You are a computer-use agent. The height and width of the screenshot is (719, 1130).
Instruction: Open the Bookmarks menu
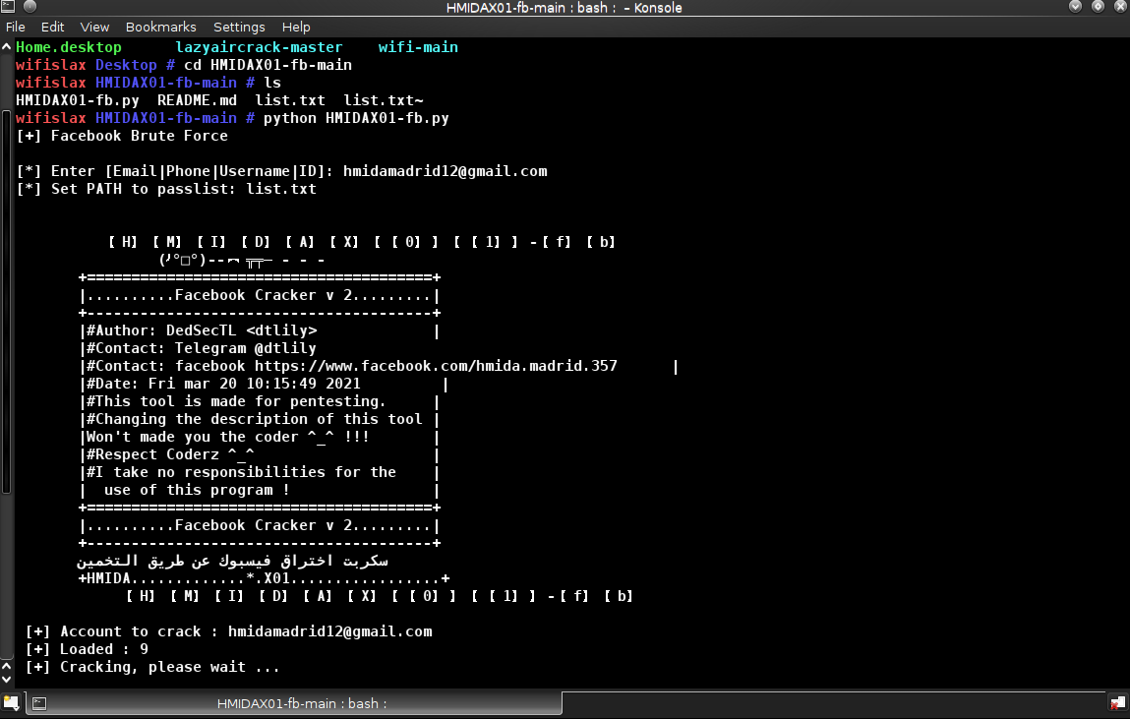click(x=161, y=27)
